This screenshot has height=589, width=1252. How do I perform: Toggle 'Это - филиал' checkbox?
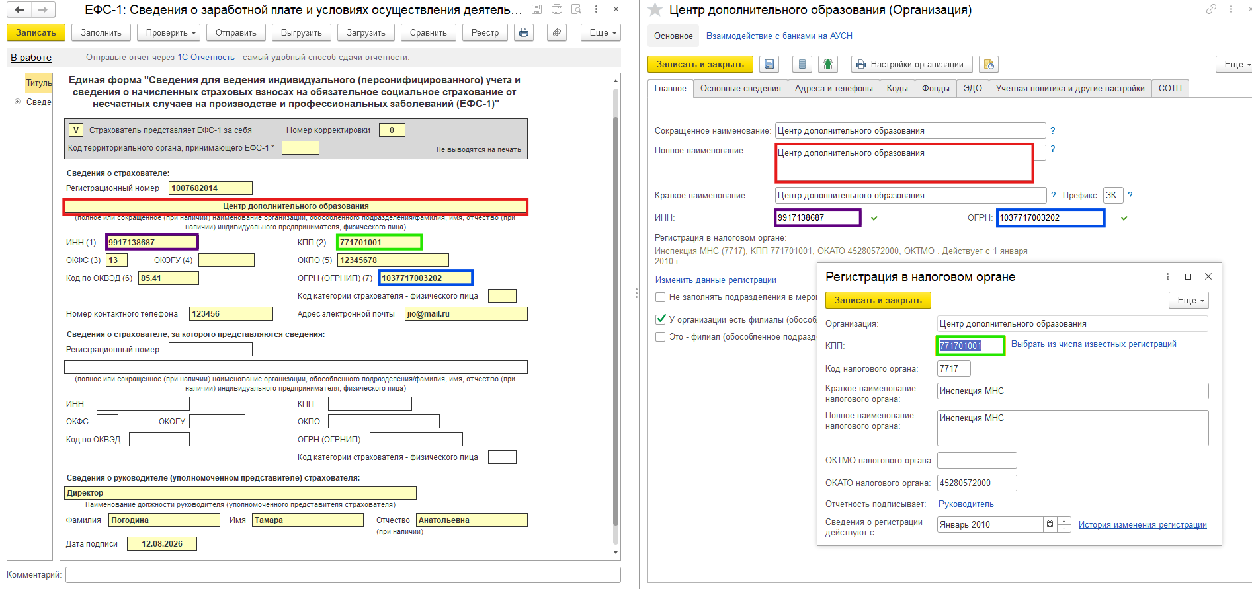point(660,336)
